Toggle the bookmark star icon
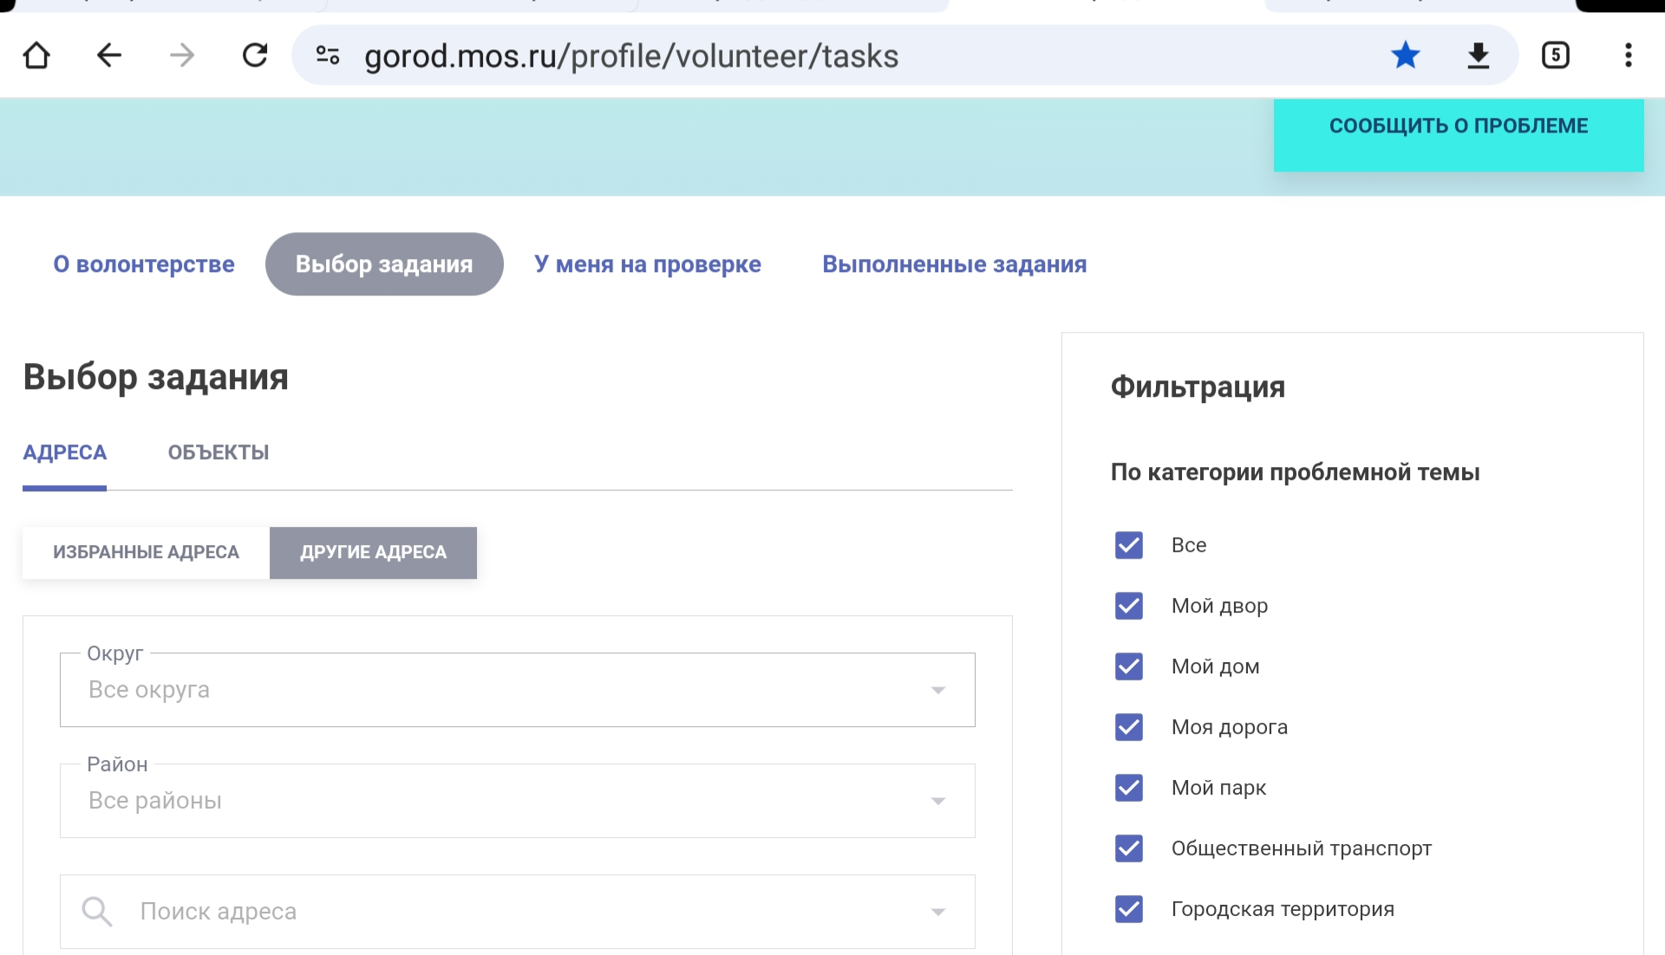The width and height of the screenshot is (1665, 955). (x=1406, y=55)
